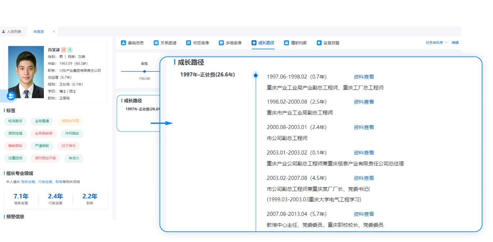The height and width of the screenshot is (242, 493).
Task: Click the 出生 1963 timeline point
Action: coord(144,71)
